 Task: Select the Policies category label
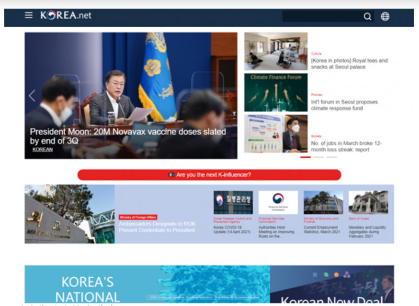click(317, 95)
